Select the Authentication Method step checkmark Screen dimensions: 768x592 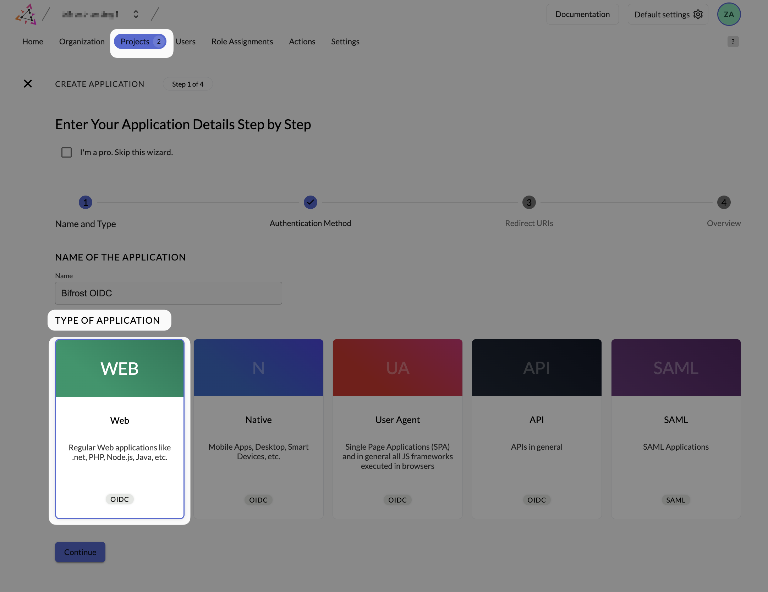point(311,202)
